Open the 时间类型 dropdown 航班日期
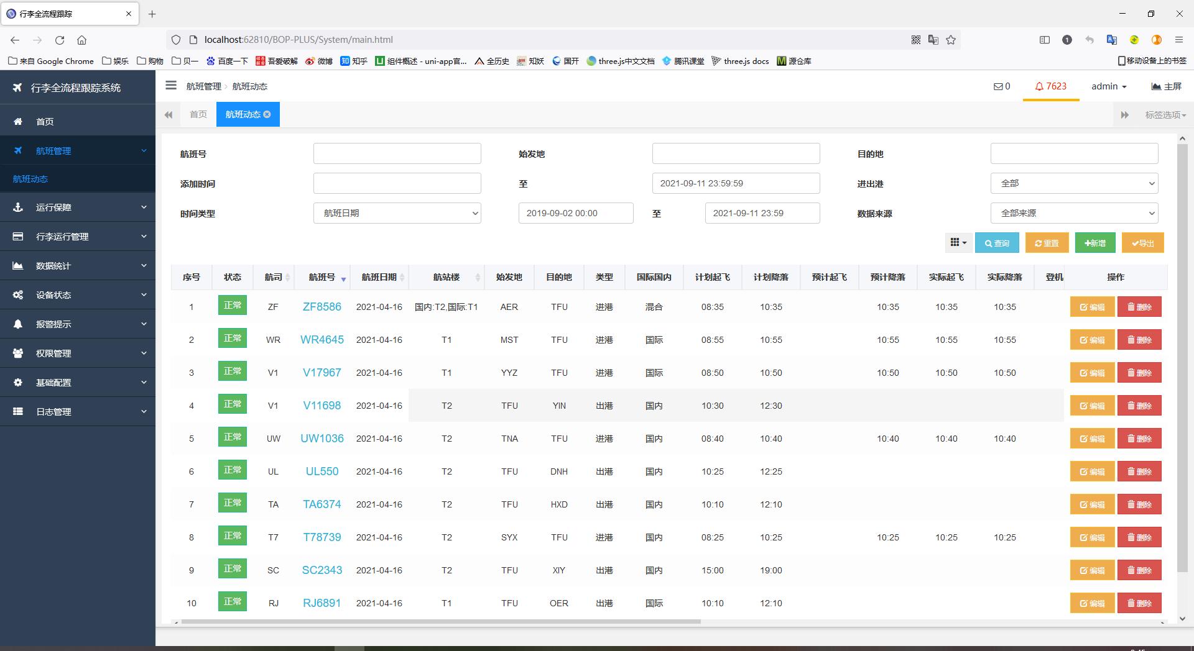Screen dimensions: 1194x651 (397, 213)
